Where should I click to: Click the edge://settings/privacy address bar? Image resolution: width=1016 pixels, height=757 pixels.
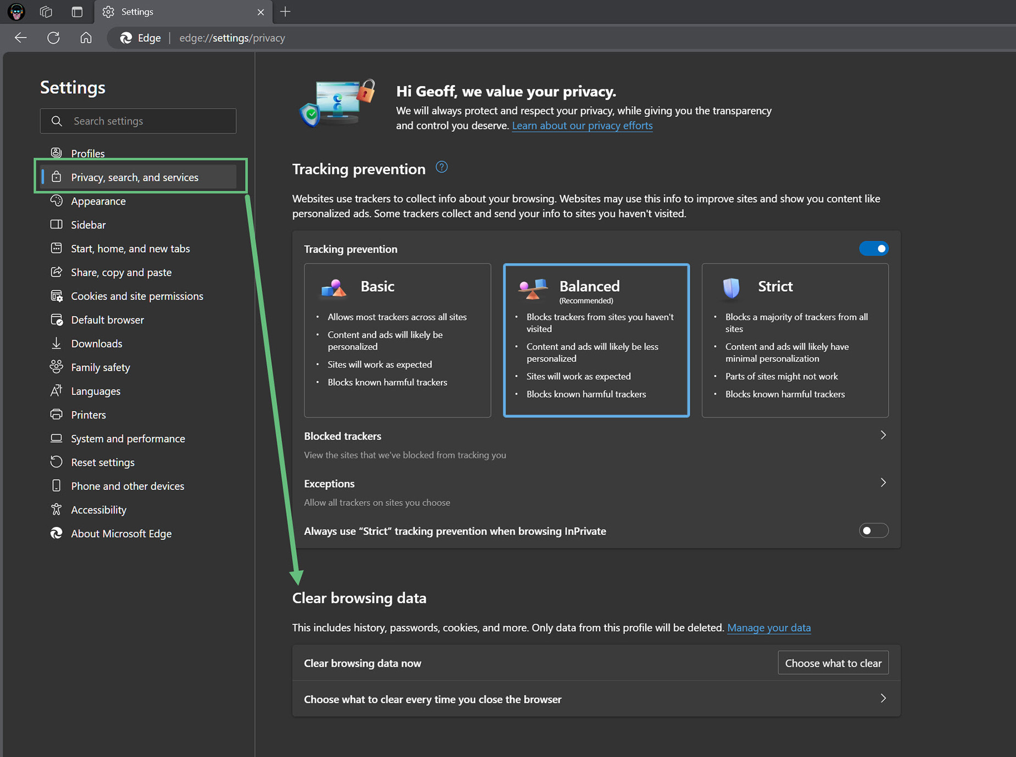point(232,38)
